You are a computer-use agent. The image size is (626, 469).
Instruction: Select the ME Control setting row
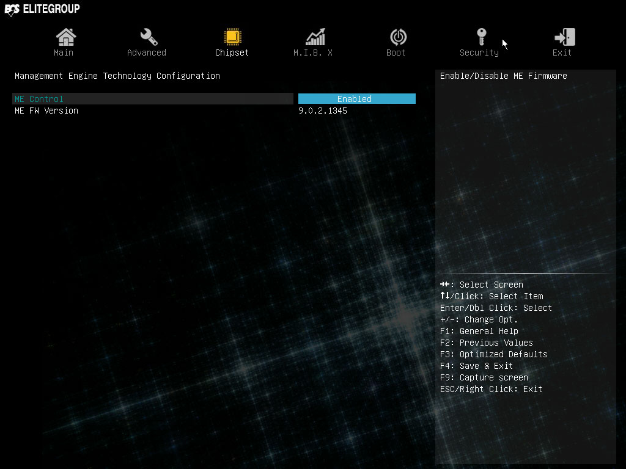pos(153,98)
